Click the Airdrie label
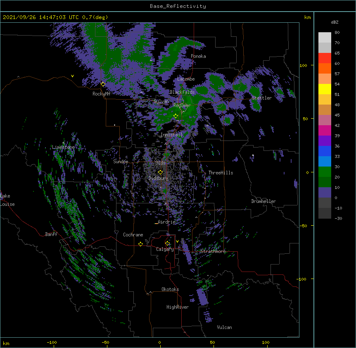 [166, 222]
